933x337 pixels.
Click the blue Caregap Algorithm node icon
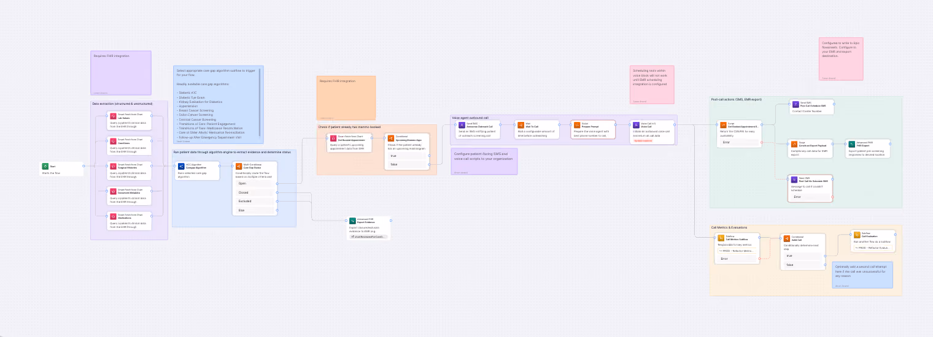[181, 166]
